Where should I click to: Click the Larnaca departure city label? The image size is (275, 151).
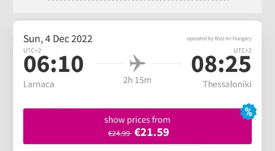pyautogui.click(x=39, y=84)
